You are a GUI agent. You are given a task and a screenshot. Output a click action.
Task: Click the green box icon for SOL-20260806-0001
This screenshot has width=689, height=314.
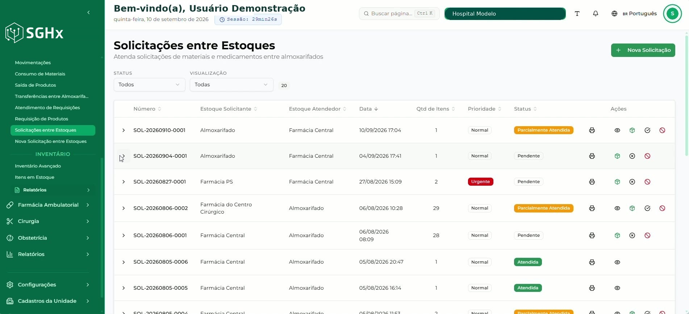pos(617,235)
